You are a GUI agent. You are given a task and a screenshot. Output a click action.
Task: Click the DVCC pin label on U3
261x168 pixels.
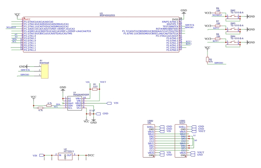coord(27,19)
